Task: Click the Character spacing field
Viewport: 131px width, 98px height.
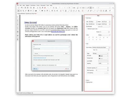Action: [102, 68]
